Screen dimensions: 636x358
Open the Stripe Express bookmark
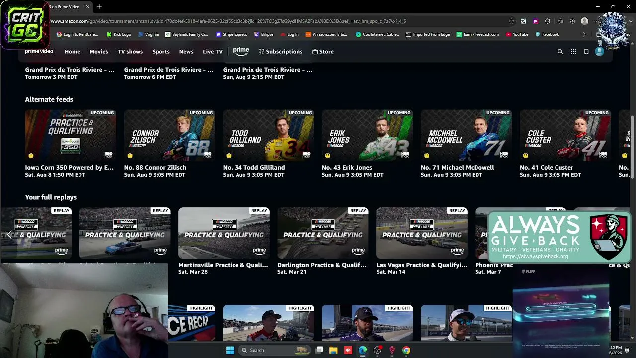coord(232,34)
